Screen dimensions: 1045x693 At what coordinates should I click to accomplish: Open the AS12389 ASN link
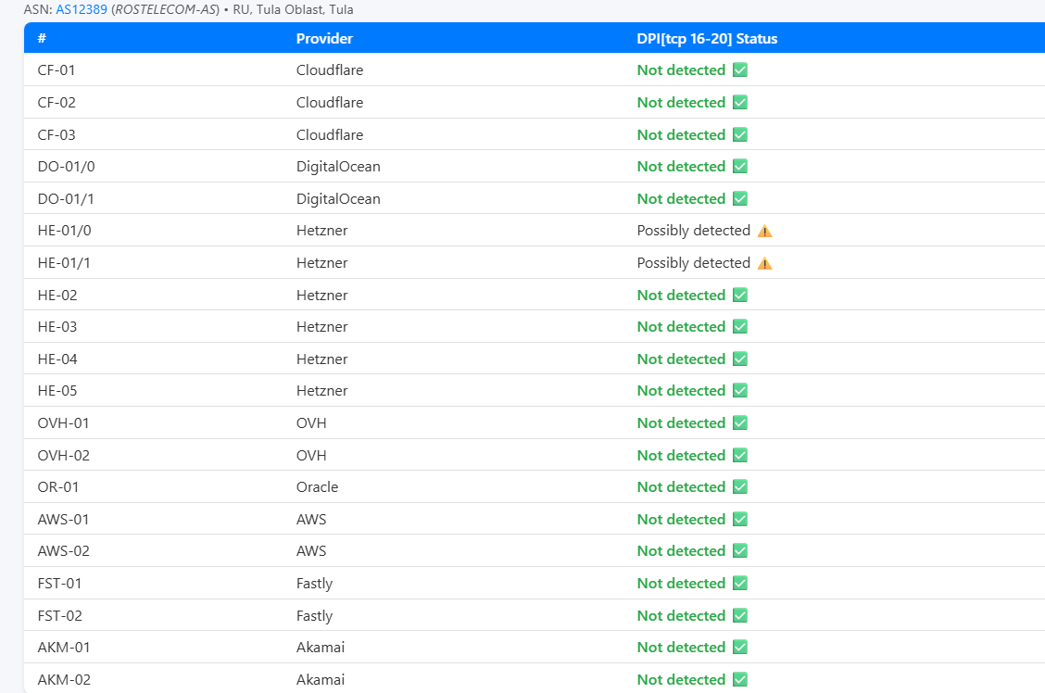(x=82, y=9)
